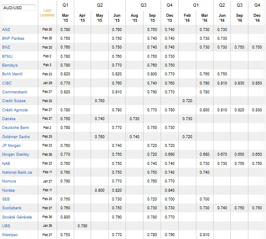Click Nomura's Jan 27 last updated date

(47, 181)
